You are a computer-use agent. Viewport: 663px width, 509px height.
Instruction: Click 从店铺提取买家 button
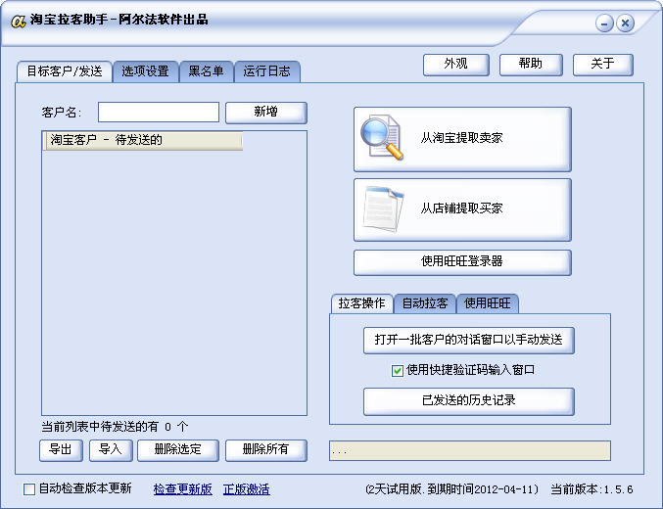[462, 209]
